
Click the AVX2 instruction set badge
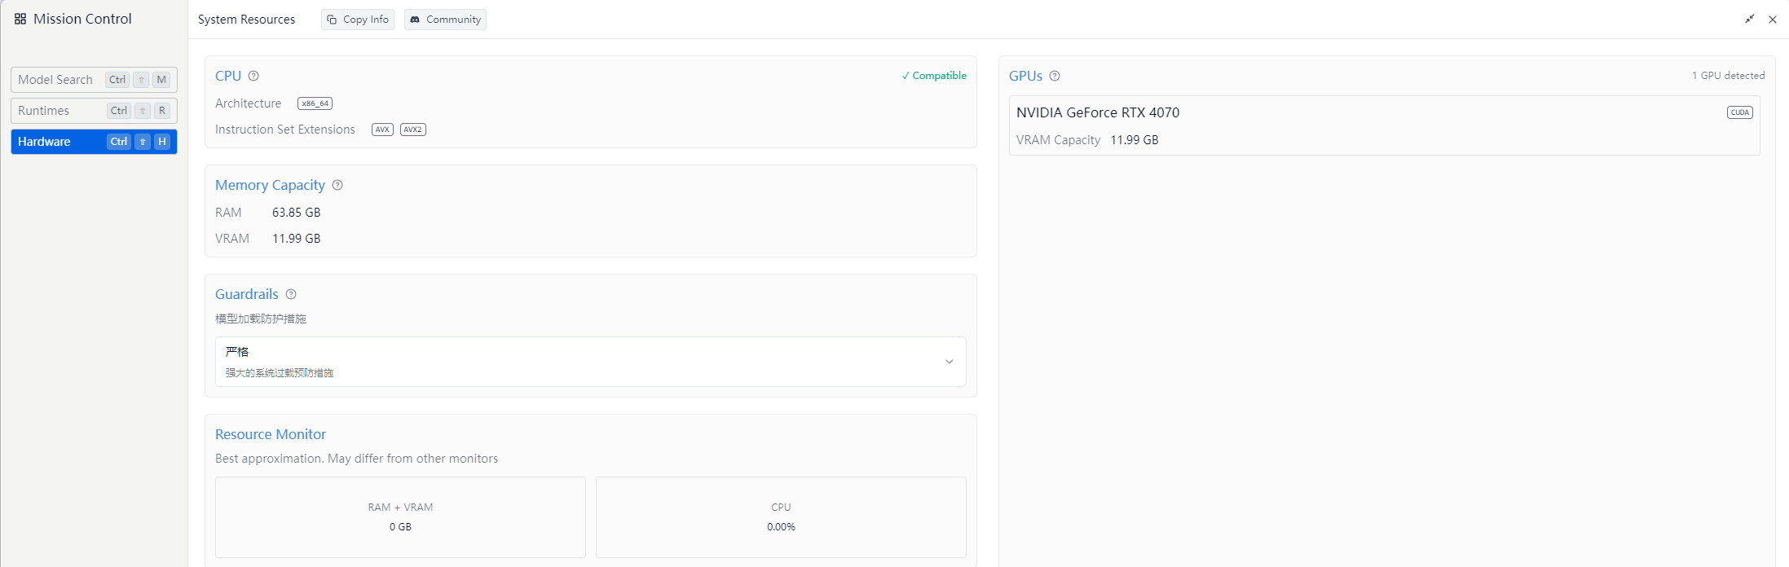tap(413, 130)
